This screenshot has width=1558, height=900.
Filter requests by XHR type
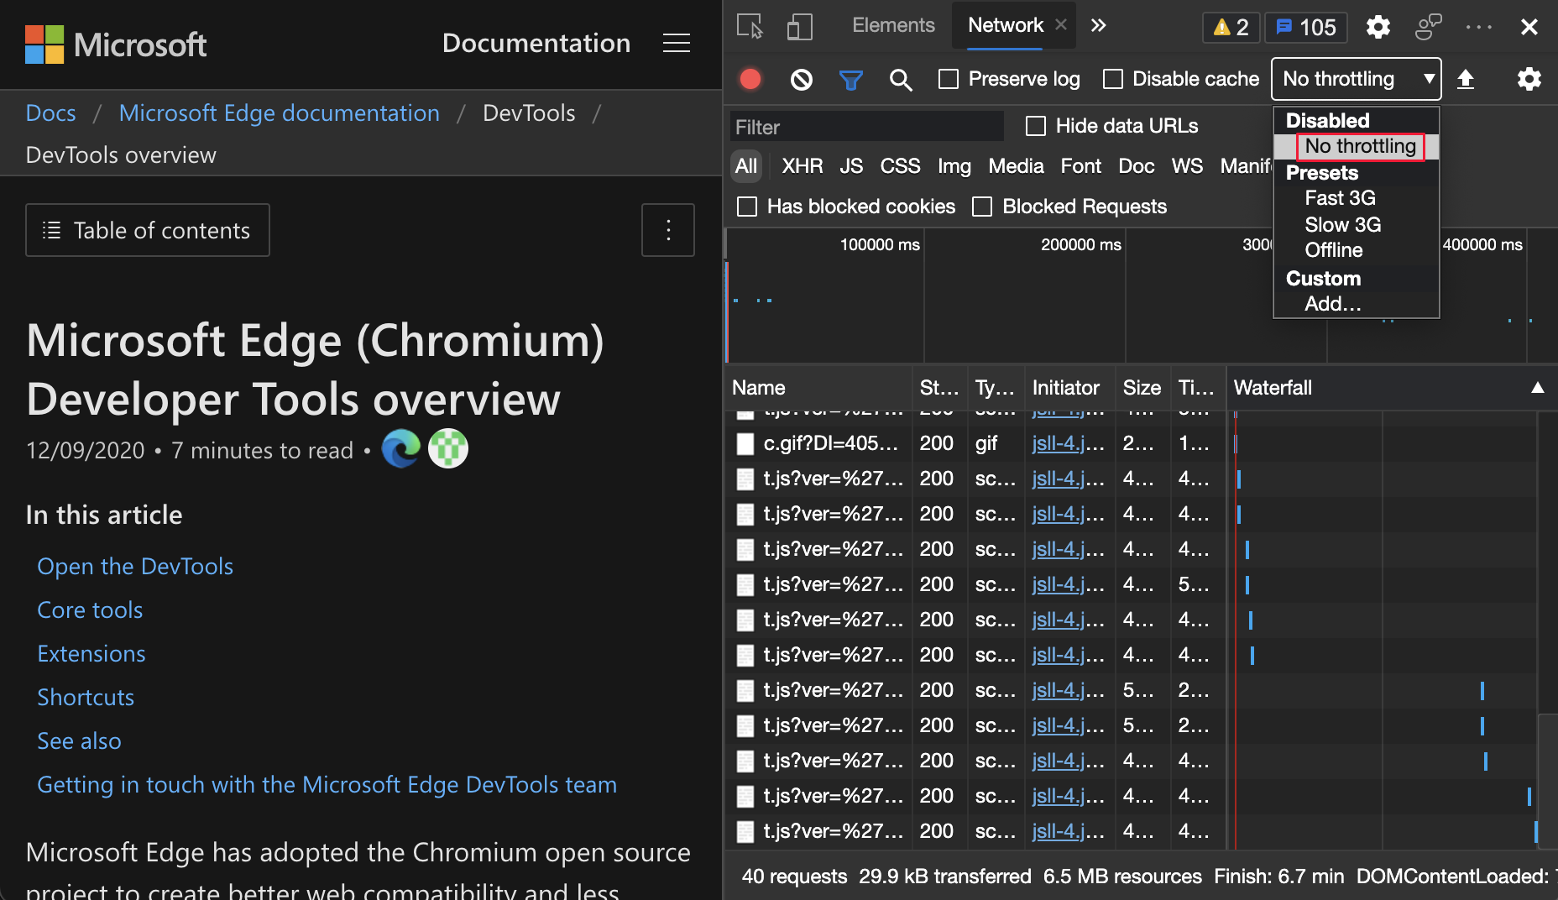pos(802,166)
